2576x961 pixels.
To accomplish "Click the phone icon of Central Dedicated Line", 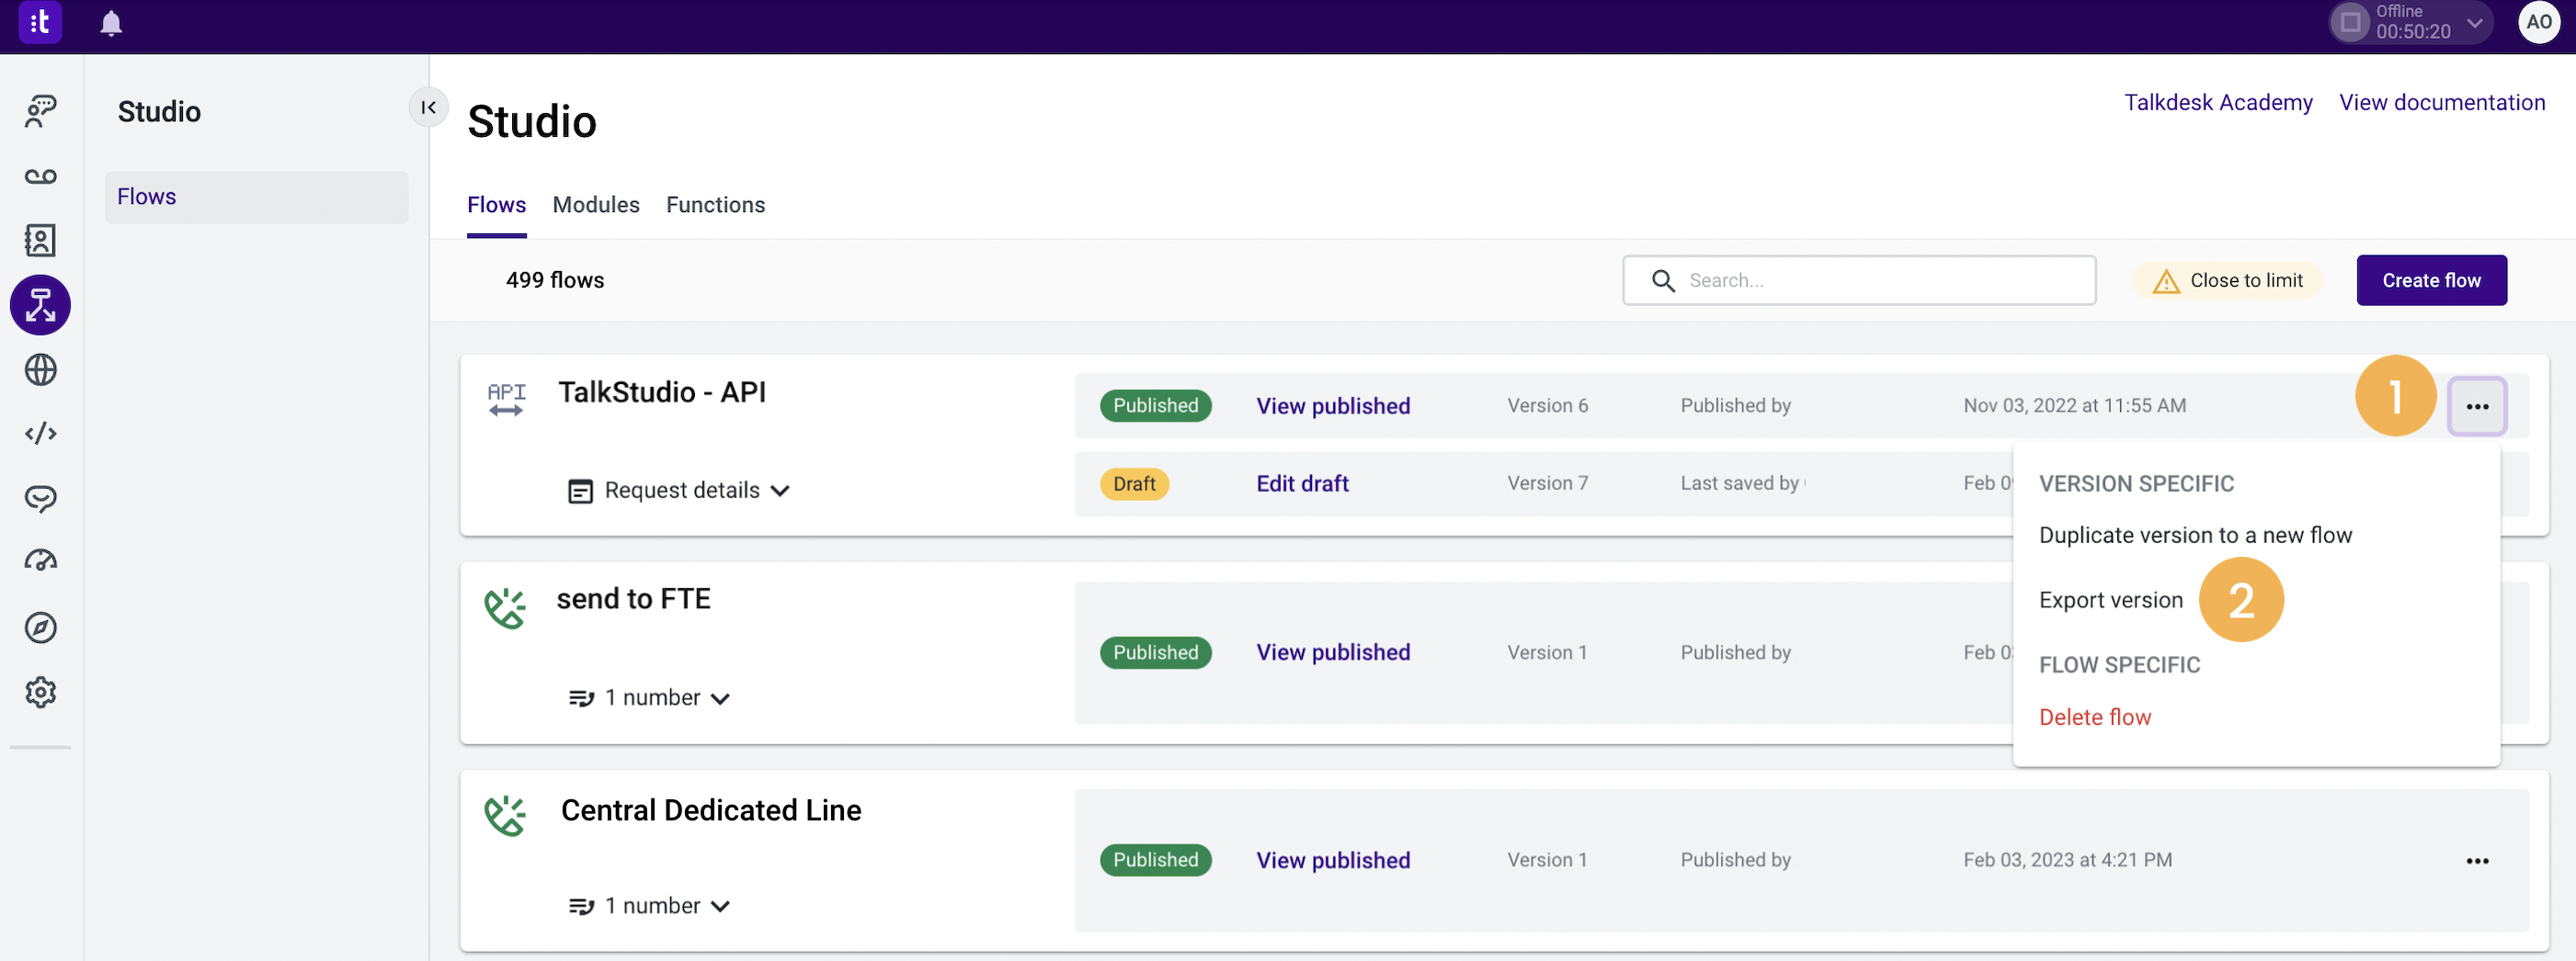I will (x=505, y=816).
